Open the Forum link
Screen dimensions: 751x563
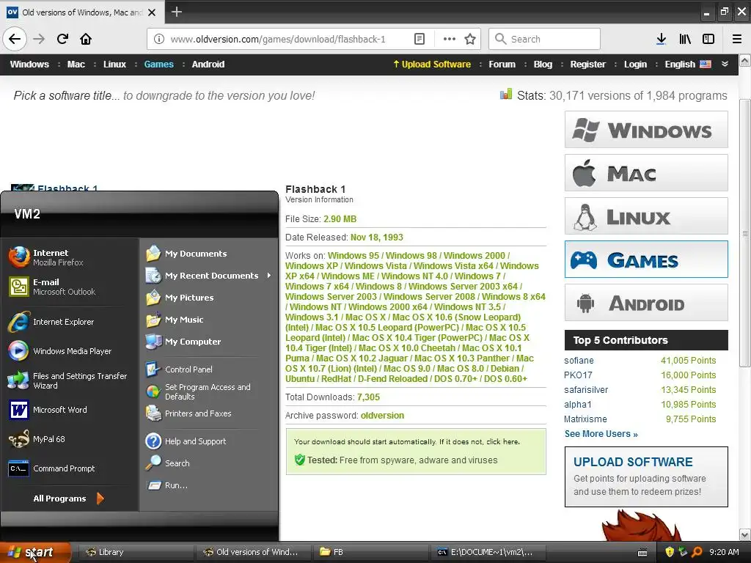coord(502,65)
